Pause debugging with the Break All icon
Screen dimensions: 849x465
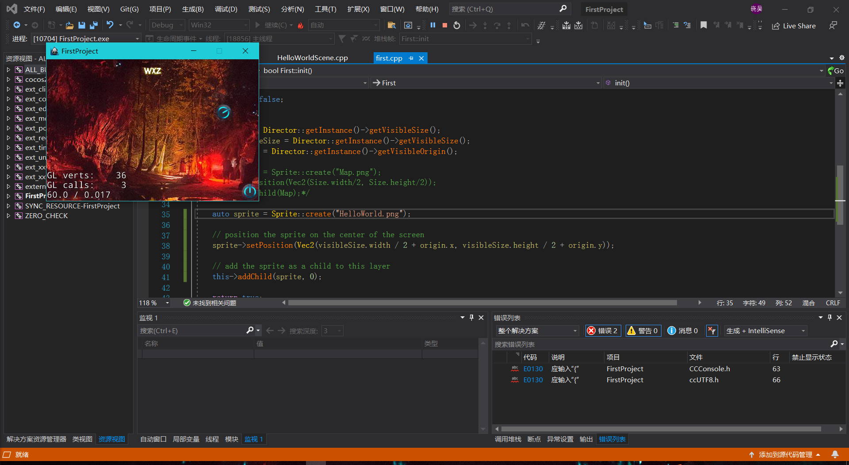(x=433, y=25)
